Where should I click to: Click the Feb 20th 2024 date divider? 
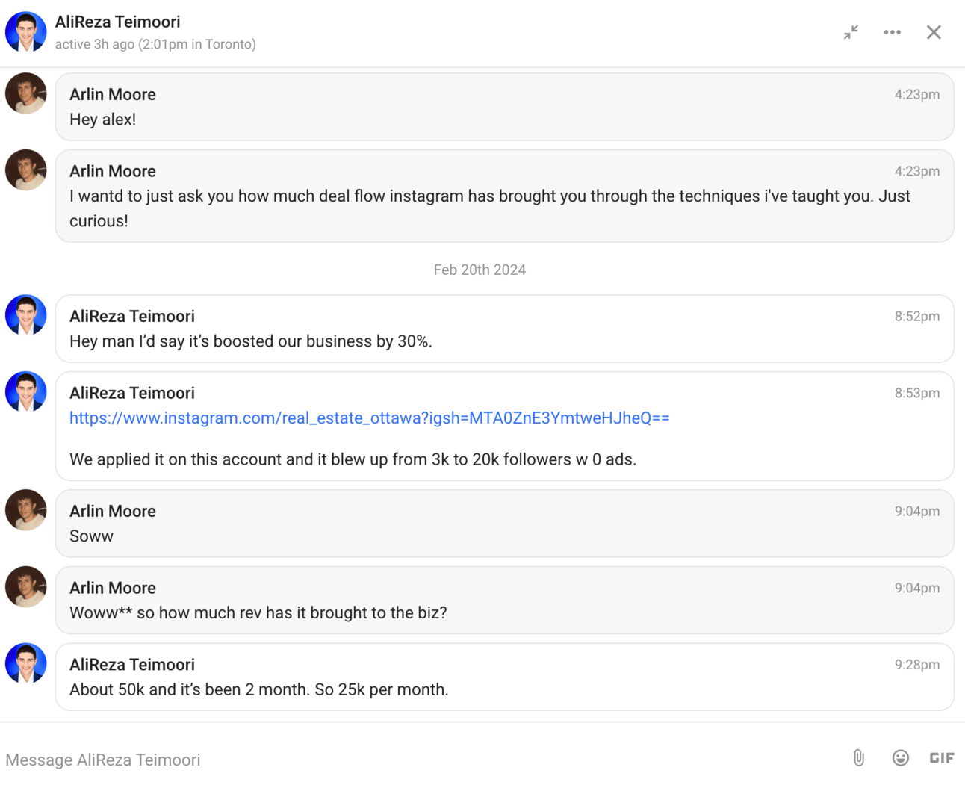[480, 270]
